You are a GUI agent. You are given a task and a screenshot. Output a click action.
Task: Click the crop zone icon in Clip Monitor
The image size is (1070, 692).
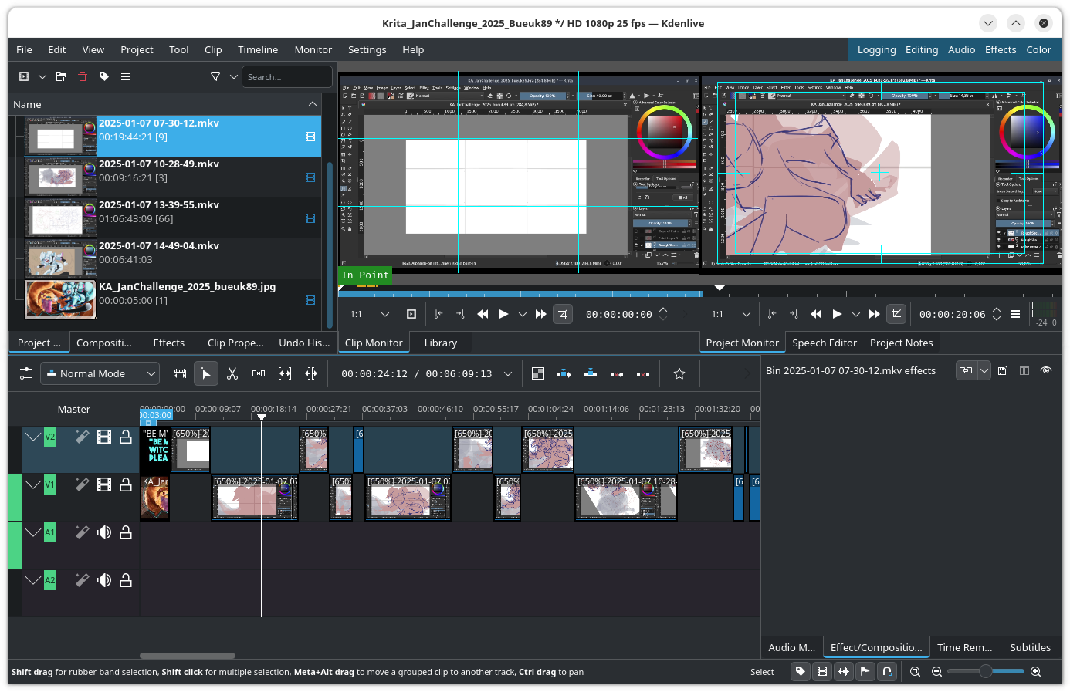click(563, 314)
